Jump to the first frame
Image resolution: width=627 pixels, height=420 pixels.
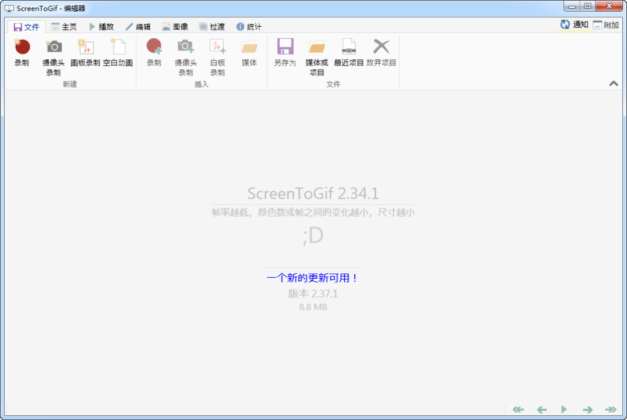pyautogui.click(x=518, y=409)
